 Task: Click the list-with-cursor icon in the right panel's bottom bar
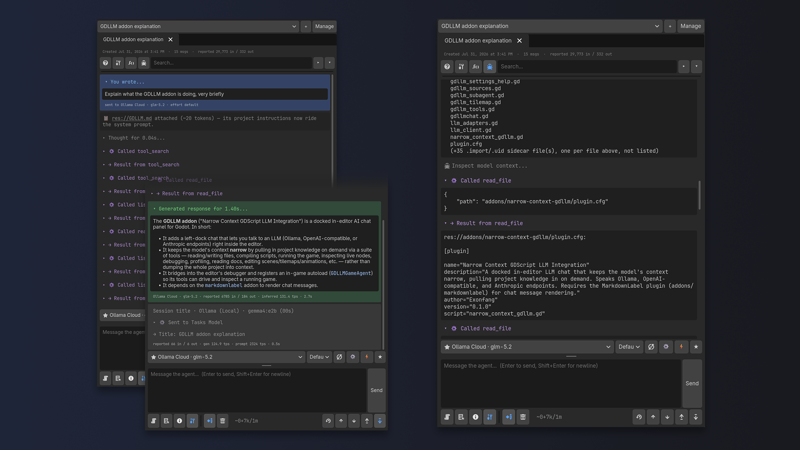461,417
